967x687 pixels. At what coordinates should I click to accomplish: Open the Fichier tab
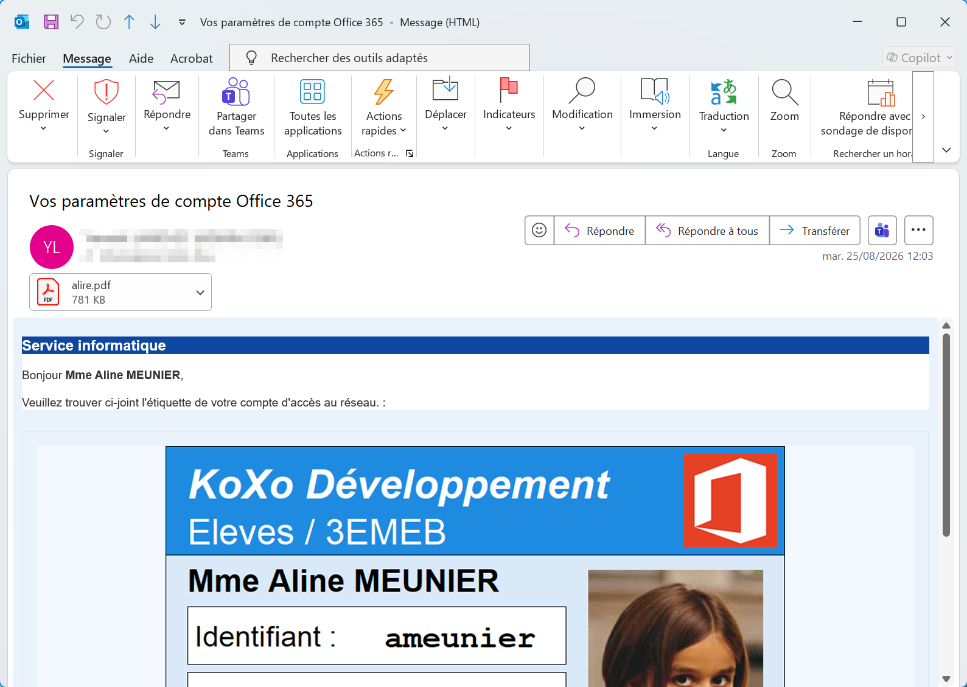(29, 58)
